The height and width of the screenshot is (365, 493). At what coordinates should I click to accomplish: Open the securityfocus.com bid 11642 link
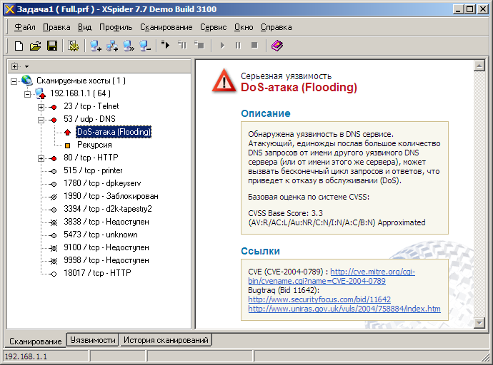pos(319,299)
